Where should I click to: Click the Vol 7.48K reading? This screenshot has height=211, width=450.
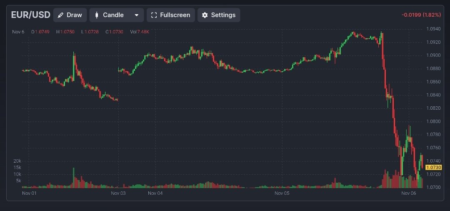coord(140,32)
